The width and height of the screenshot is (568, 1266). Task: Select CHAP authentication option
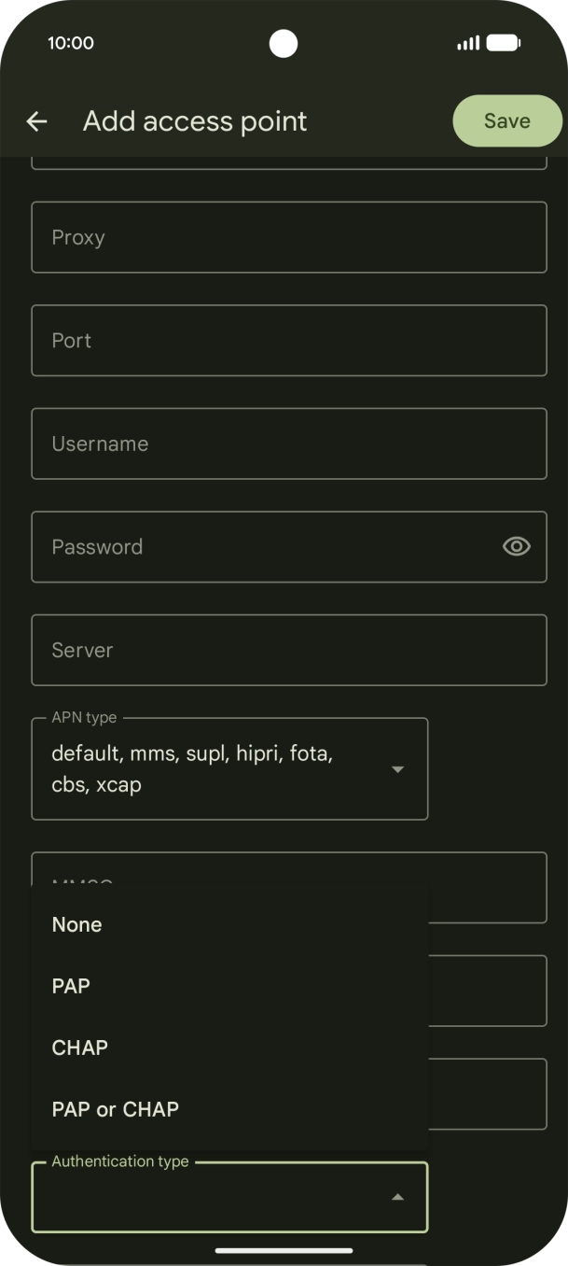(80, 1048)
